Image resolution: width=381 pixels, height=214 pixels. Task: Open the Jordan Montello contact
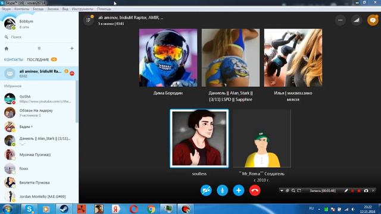38,197
